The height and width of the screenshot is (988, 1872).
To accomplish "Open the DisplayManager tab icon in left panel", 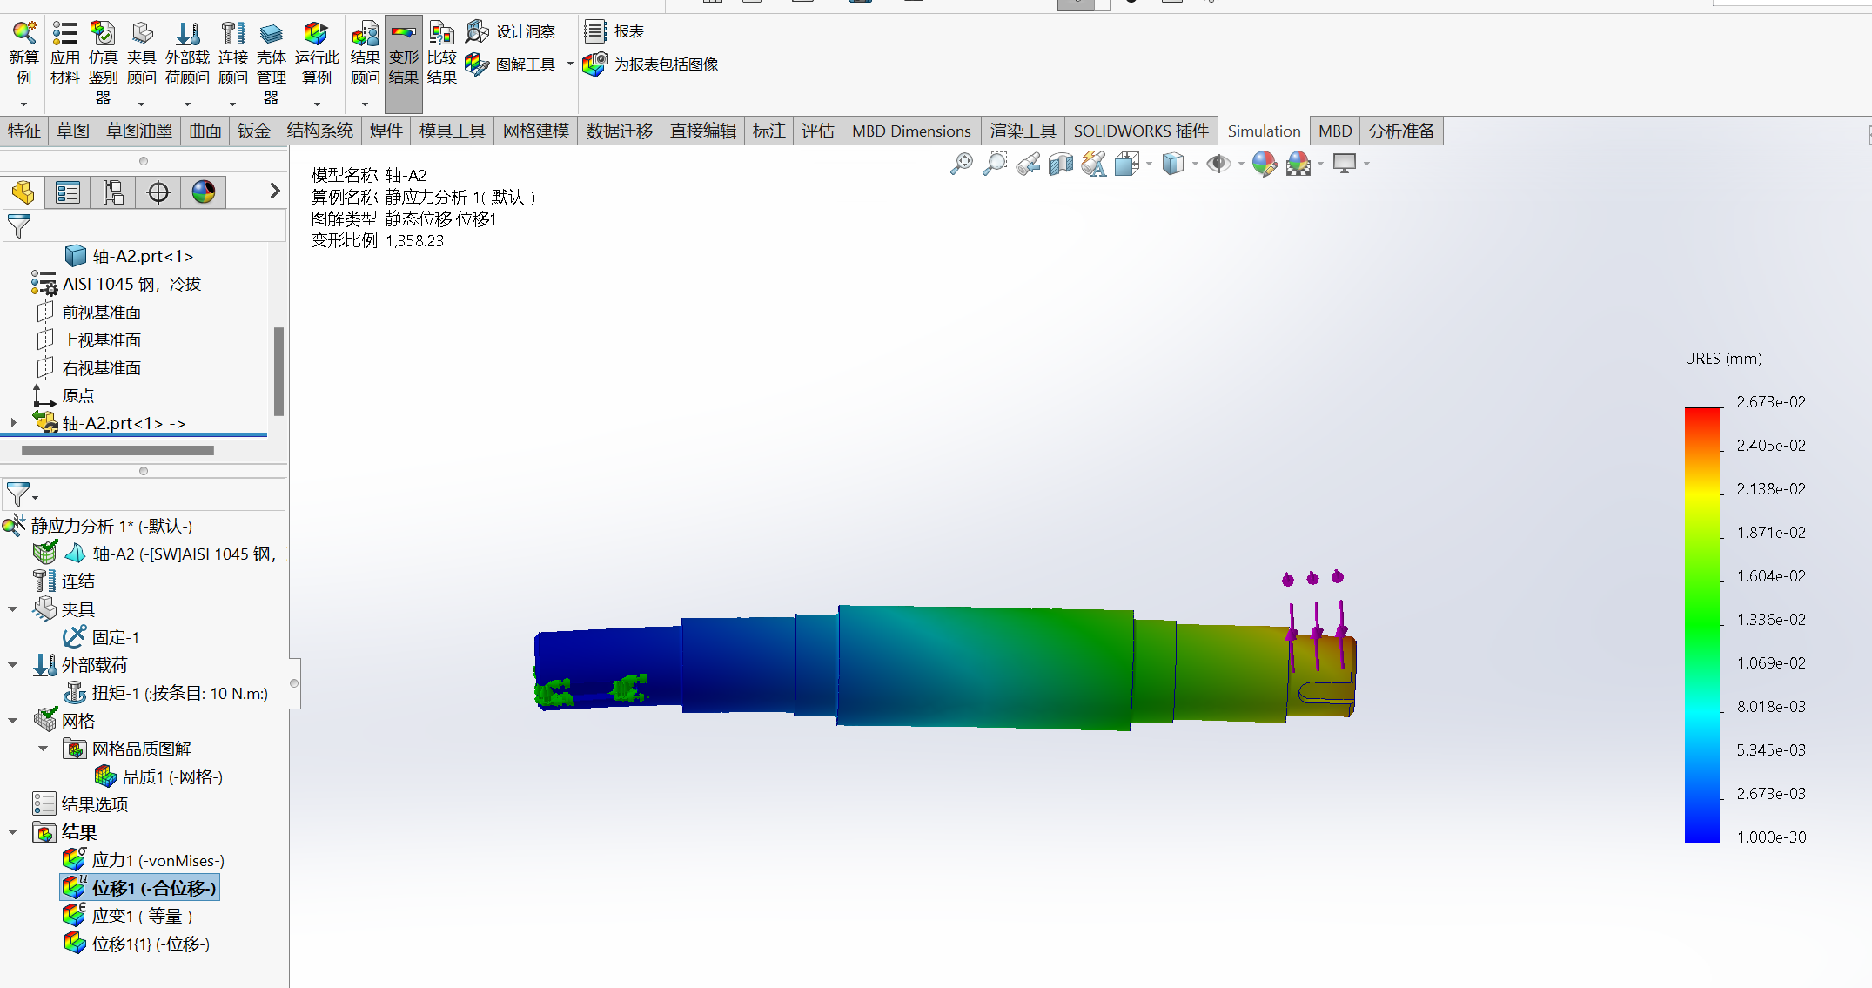I will coord(203,192).
